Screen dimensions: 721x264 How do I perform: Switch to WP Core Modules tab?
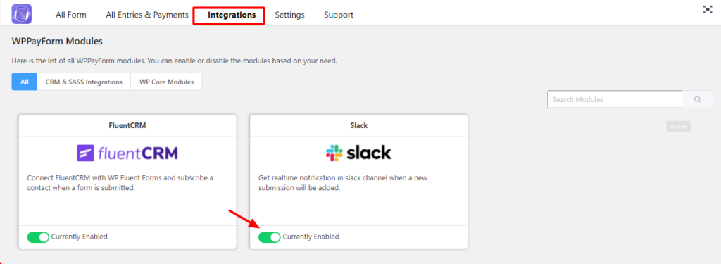click(166, 82)
